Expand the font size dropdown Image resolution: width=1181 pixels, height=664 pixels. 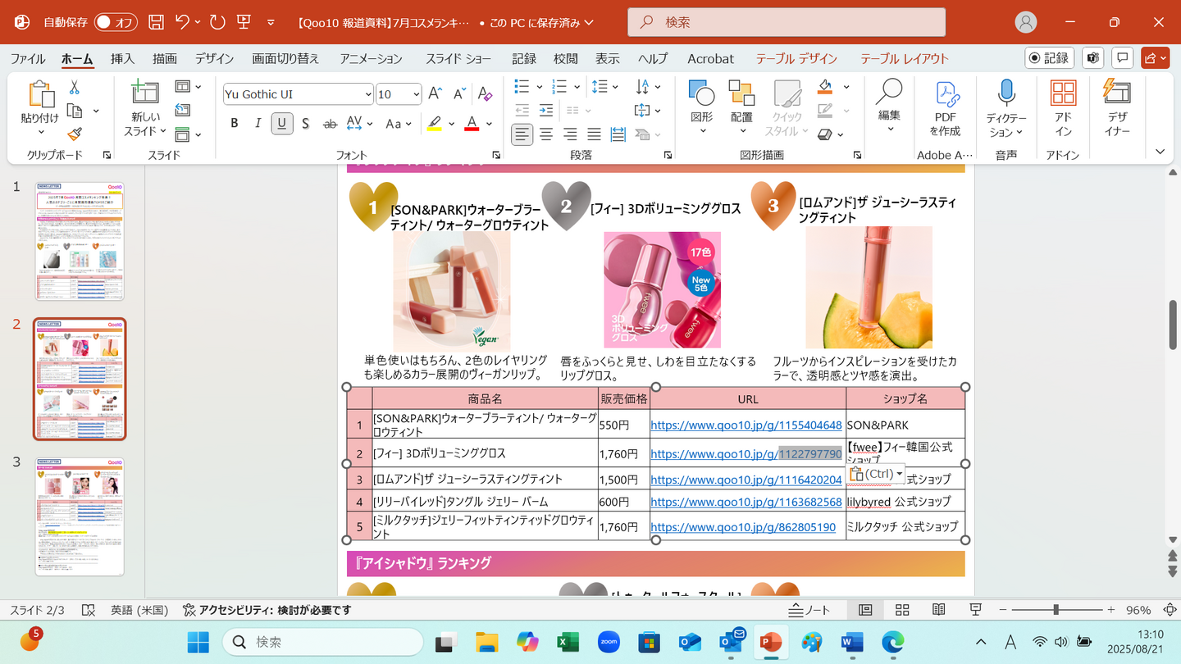416,94
